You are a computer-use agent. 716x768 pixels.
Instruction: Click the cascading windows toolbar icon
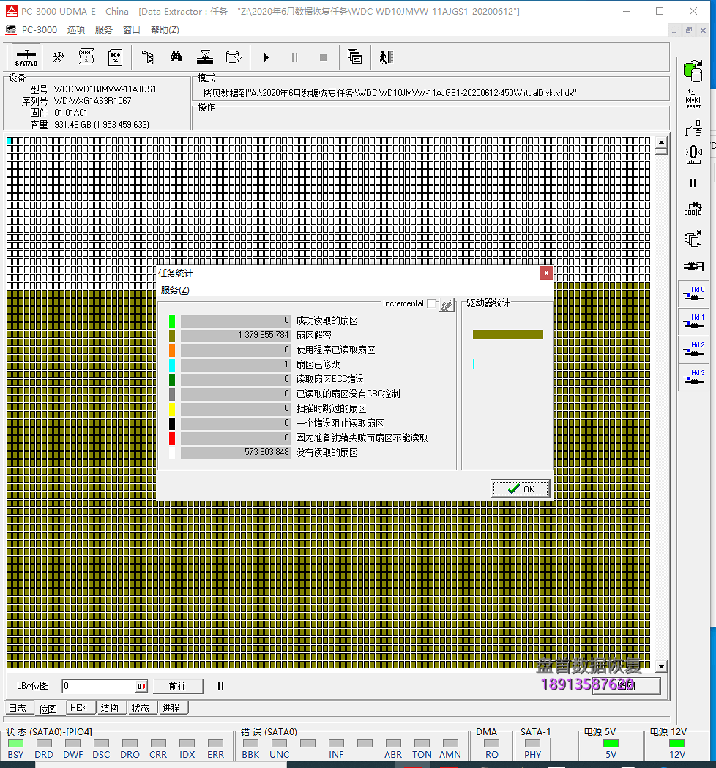tap(354, 57)
